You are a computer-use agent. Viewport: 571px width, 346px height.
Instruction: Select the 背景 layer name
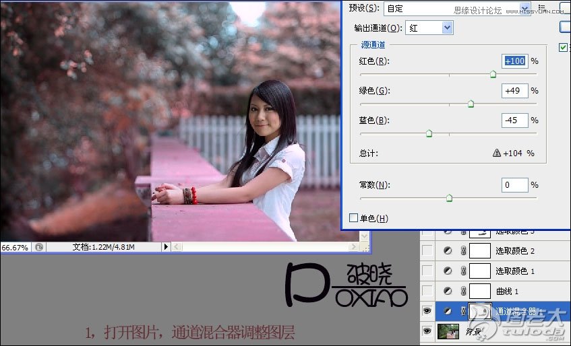click(x=473, y=331)
